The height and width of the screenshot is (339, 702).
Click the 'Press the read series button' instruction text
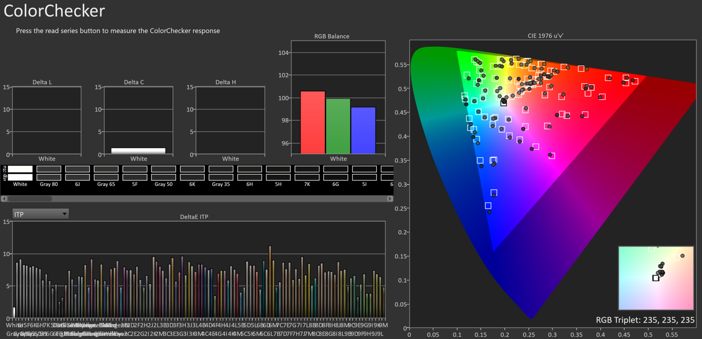coord(118,31)
